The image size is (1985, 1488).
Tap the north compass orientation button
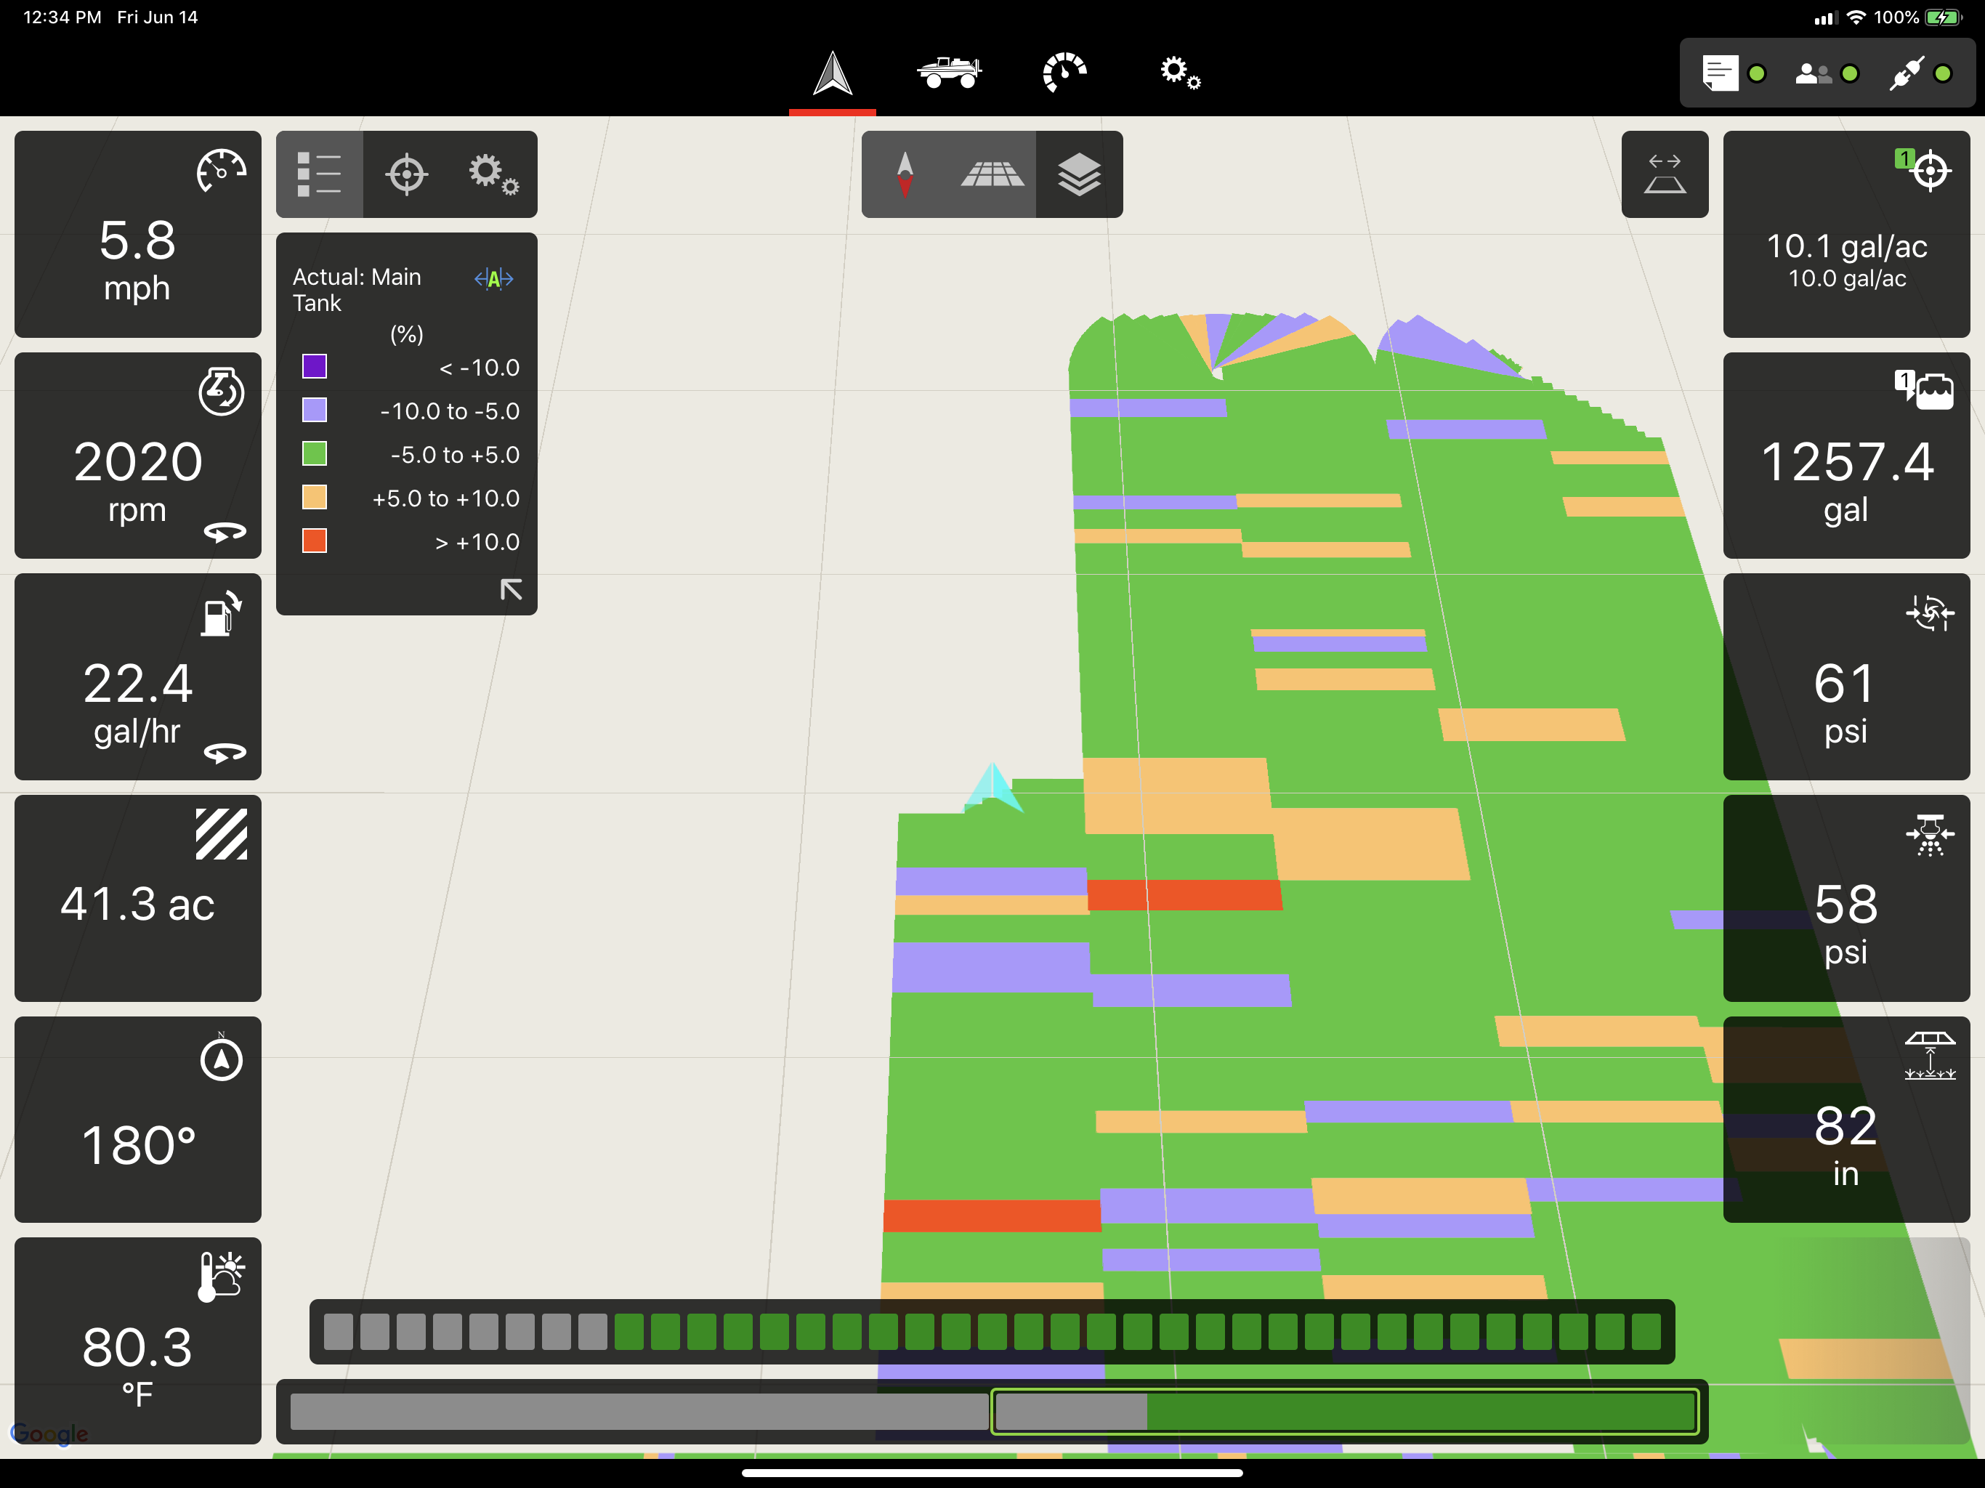[905, 174]
